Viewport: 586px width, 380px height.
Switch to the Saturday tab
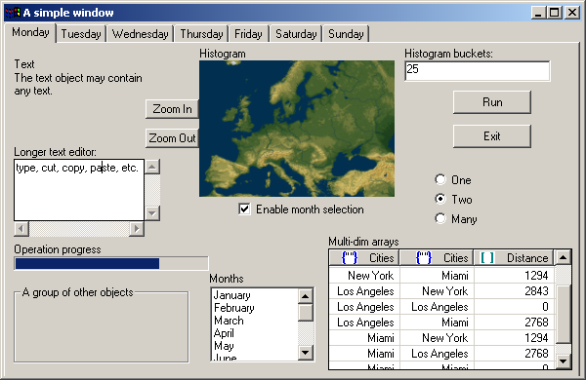296,34
